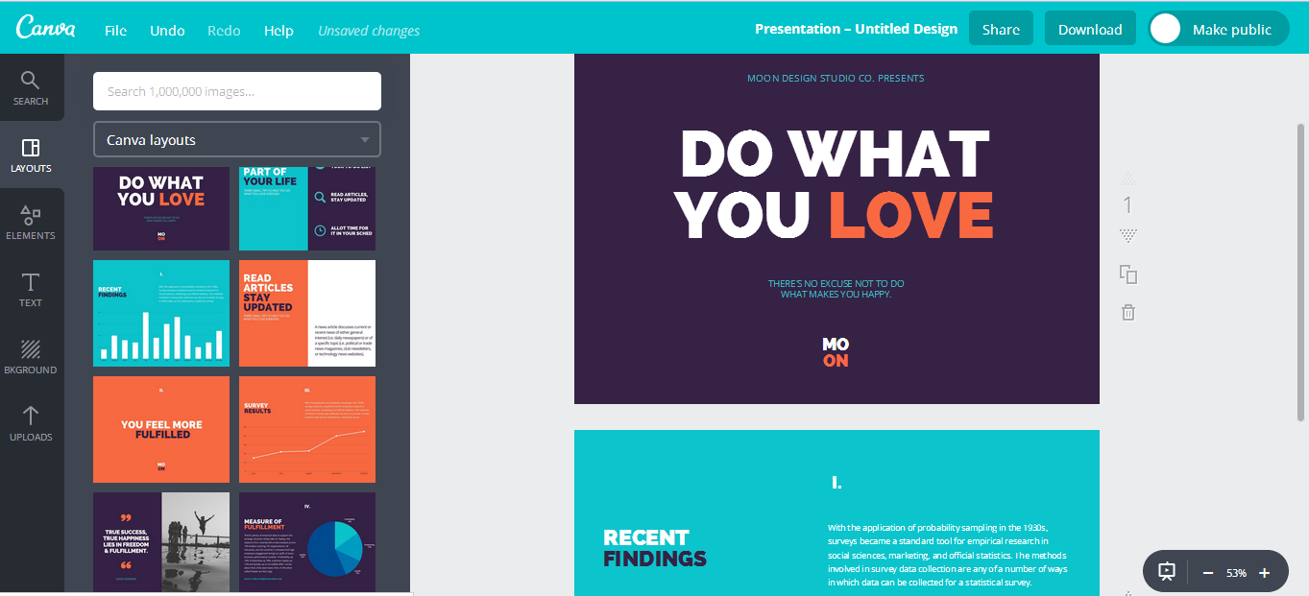This screenshot has width=1309, height=596.
Task: Copy this page using the duplicate icon
Action: (x=1128, y=274)
